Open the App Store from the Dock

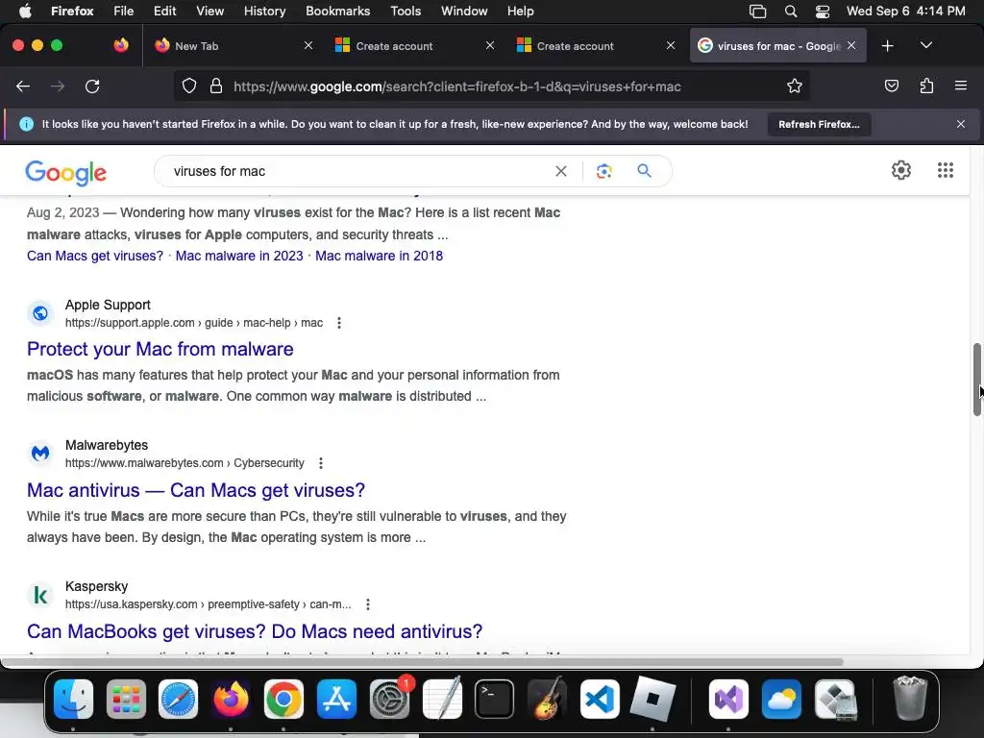(336, 699)
